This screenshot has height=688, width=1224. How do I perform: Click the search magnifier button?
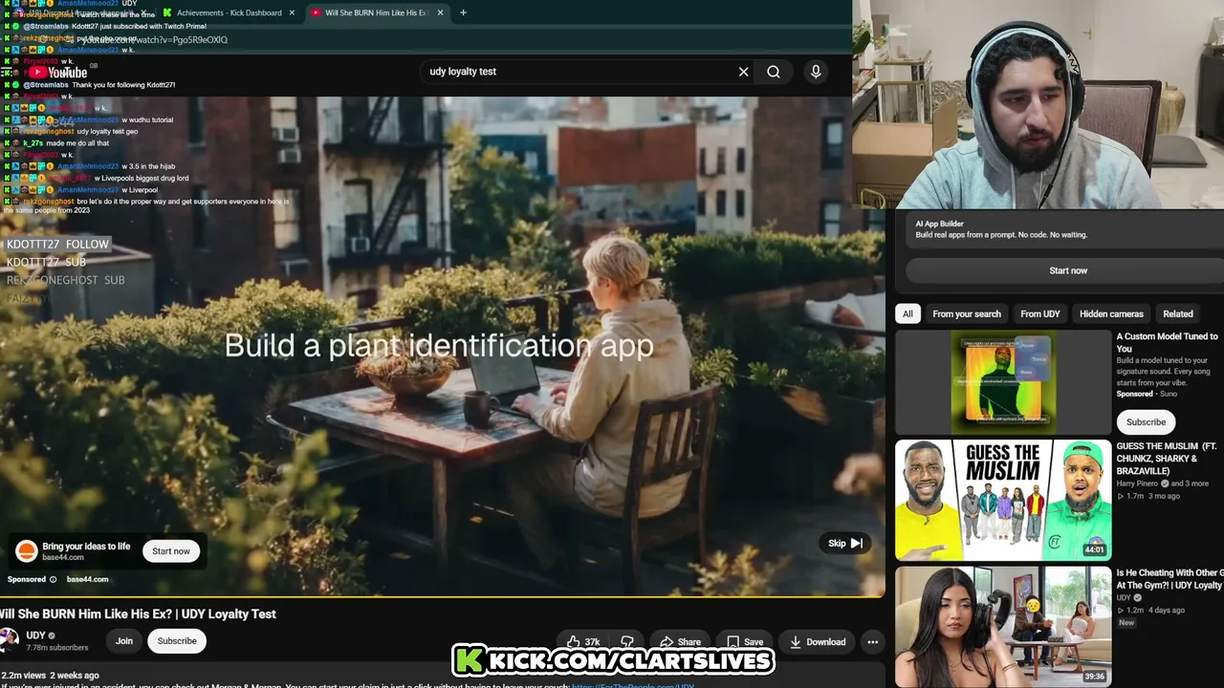point(774,72)
